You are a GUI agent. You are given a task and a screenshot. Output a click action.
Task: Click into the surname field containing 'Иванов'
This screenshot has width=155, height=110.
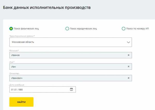[x=71, y=55]
